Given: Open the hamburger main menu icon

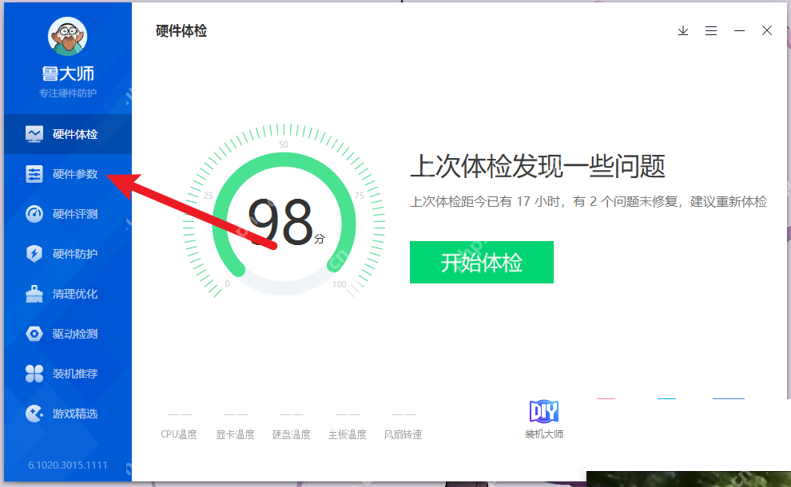Looking at the screenshot, I should click(x=711, y=31).
